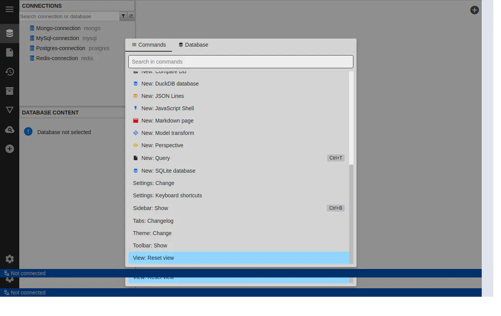Focus the Search in commands field
The image size is (501, 316).
click(240, 62)
